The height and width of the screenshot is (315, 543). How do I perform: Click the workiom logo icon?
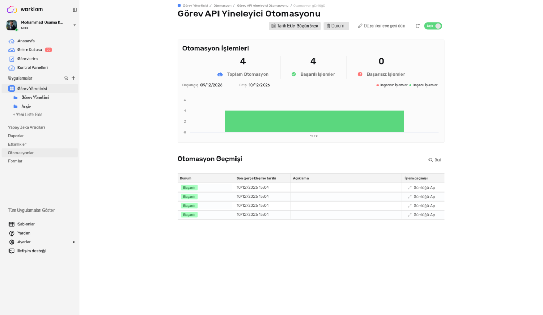tap(12, 10)
